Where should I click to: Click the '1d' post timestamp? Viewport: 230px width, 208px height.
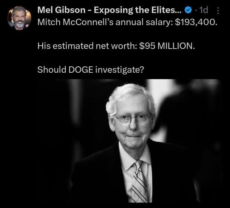click(203, 10)
